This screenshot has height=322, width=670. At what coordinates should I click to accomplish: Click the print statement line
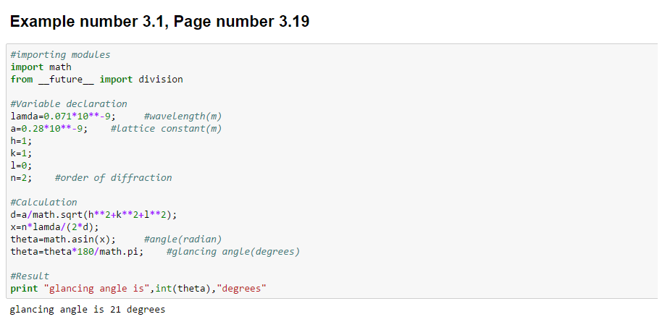(x=138, y=289)
